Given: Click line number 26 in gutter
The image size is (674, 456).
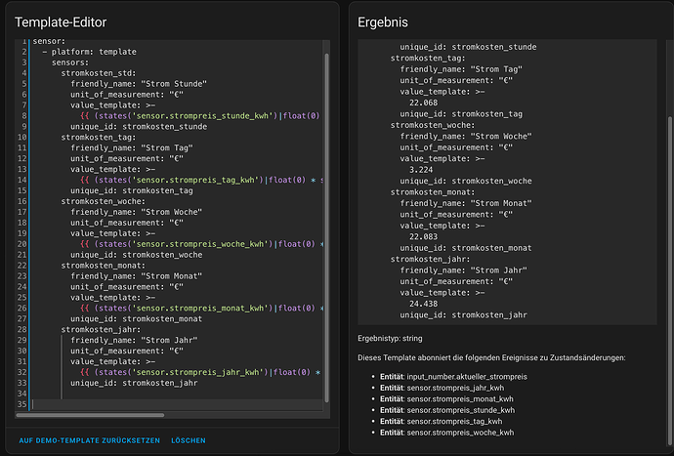Looking at the screenshot, I should coord(21,308).
